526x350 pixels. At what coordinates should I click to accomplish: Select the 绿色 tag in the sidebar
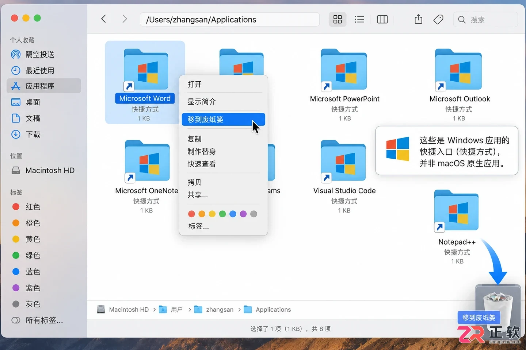click(44, 256)
